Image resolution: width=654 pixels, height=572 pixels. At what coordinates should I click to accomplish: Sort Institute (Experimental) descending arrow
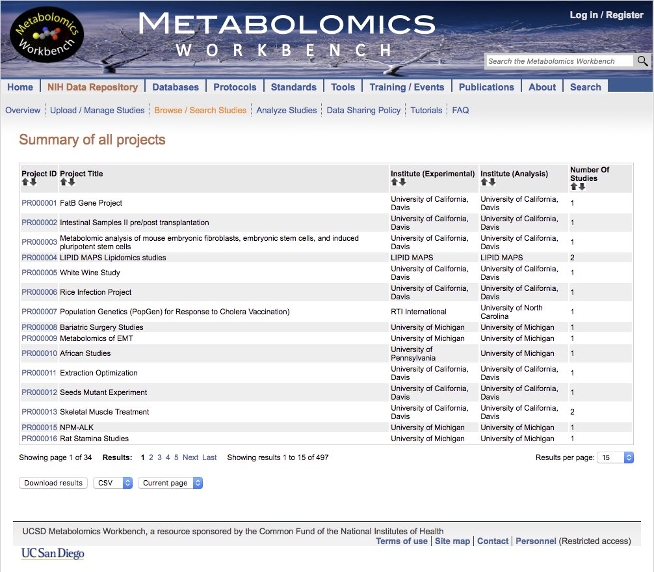[x=402, y=182]
